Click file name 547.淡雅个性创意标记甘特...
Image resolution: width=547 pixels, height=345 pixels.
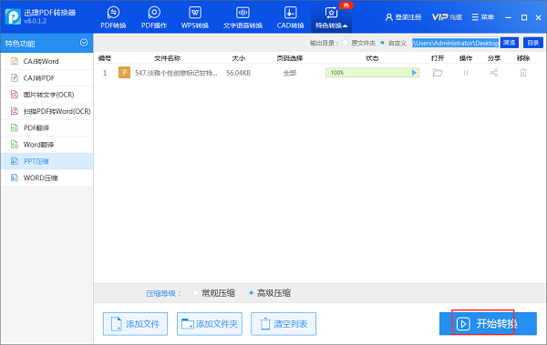point(176,73)
